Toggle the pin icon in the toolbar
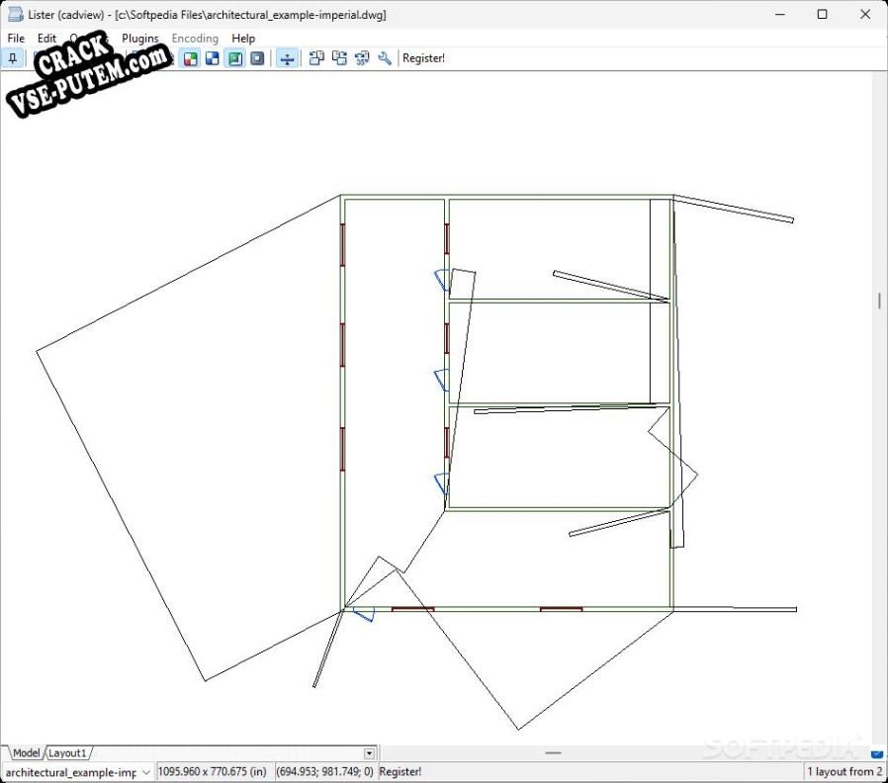Viewport: 888px width, 783px height. pos(12,58)
